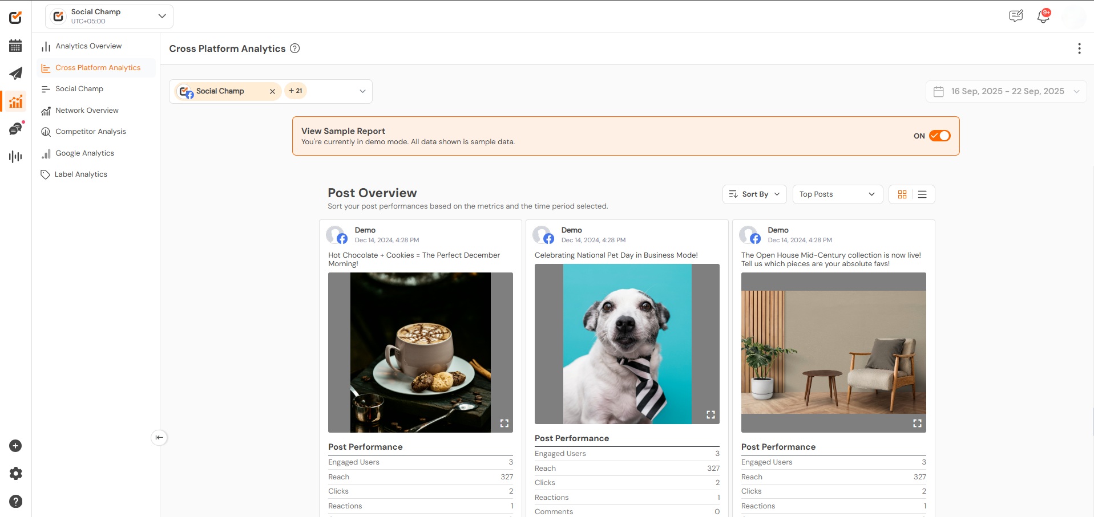Click help icon beside Cross Platform Analytics
The width and height of the screenshot is (1094, 517).
(295, 48)
